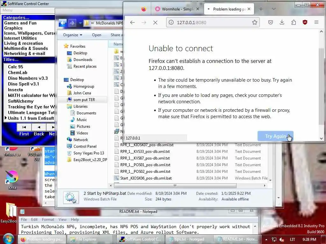This screenshot has width=326, height=244.
Task: Open the list all tabs chevron in Firefox
Action: (274, 9)
